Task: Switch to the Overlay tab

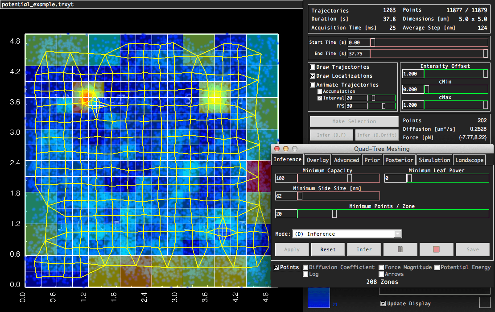Action: coord(318,160)
